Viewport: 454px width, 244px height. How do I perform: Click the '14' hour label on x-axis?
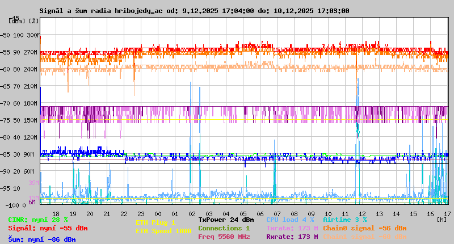click(x=396, y=214)
